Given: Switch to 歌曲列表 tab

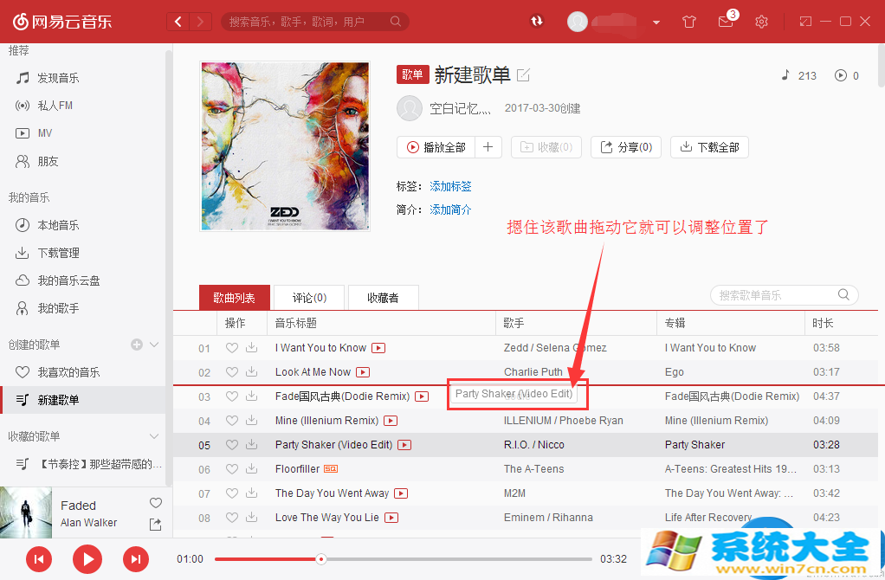Looking at the screenshot, I should [234, 297].
